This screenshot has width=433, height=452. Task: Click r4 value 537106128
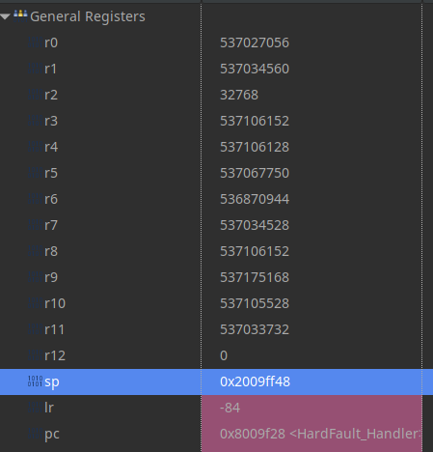tap(255, 147)
